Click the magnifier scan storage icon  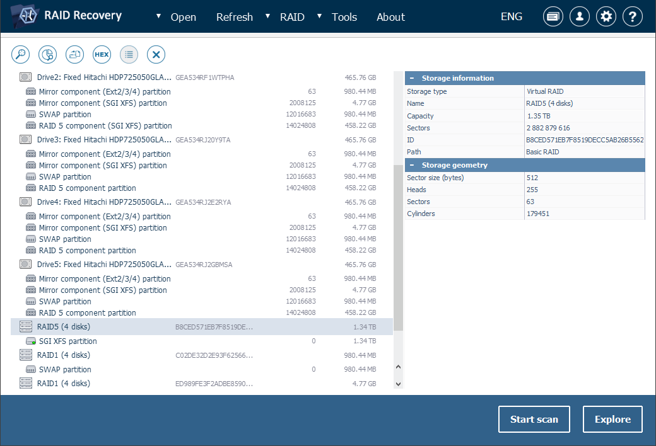pos(20,55)
